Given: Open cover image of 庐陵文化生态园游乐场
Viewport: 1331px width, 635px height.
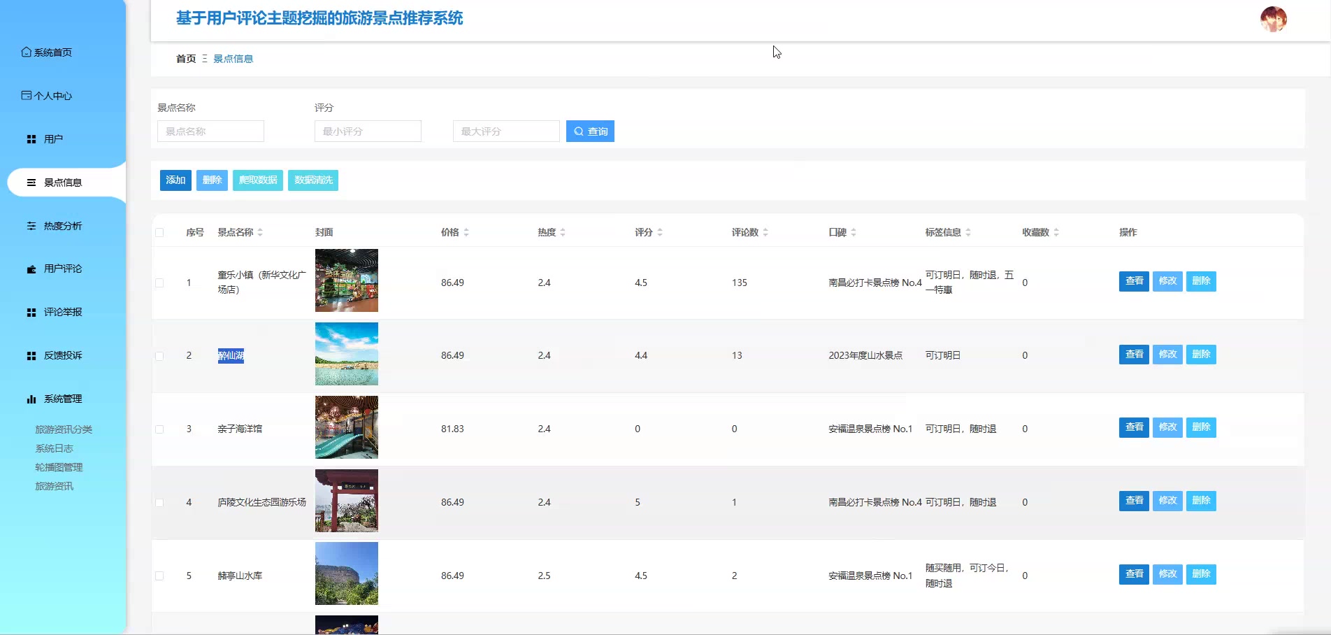Looking at the screenshot, I should click(x=347, y=501).
